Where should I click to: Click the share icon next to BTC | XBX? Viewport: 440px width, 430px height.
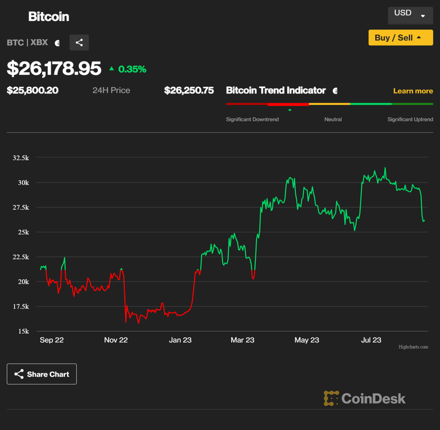[x=79, y=42]
